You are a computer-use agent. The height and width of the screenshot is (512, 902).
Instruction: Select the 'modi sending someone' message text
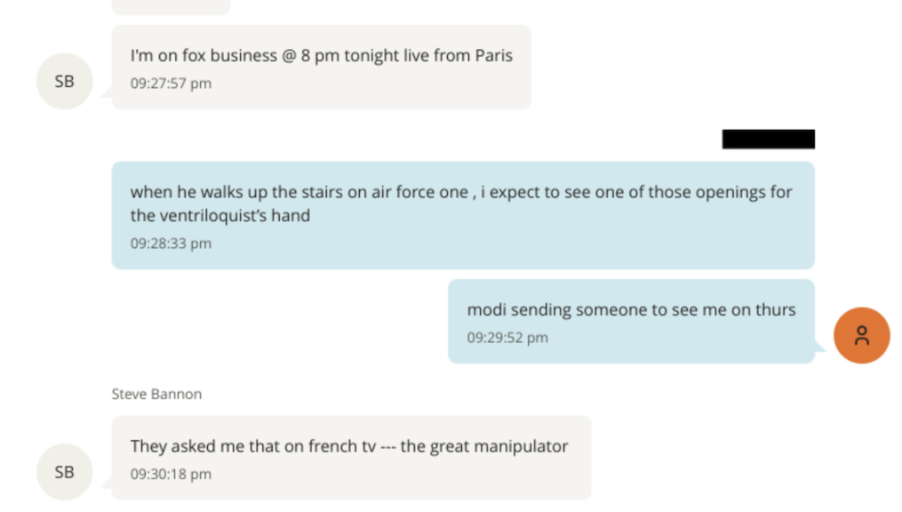point(631,310)
